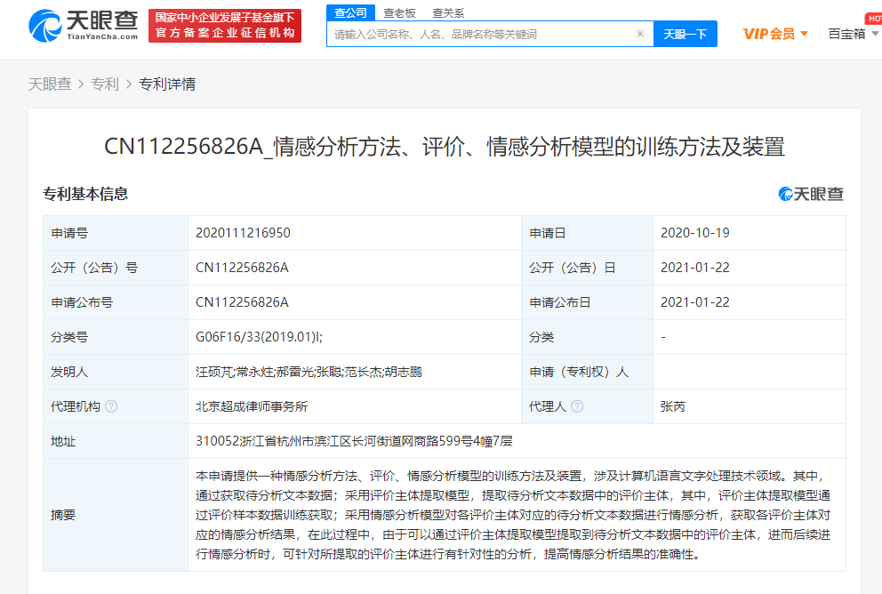This screenshot has width=882, height=594.
Task: Click the red government fund banner
Action: [224, 26]
